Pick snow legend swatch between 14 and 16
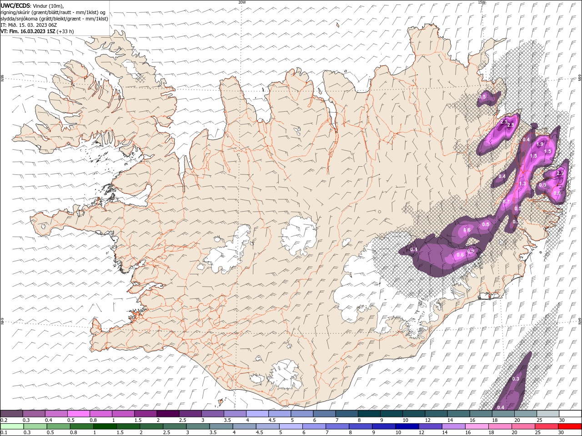 click(x=458, y=413)
